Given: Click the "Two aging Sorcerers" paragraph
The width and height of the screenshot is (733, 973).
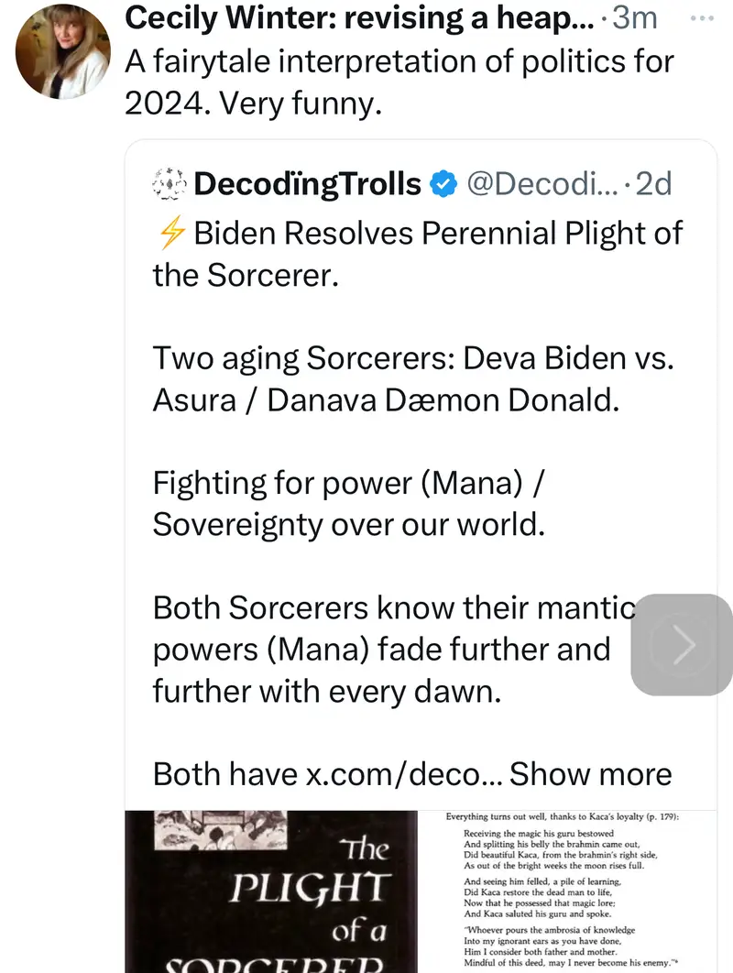Looking at the screenshot, I should click(x=412, y=378).
